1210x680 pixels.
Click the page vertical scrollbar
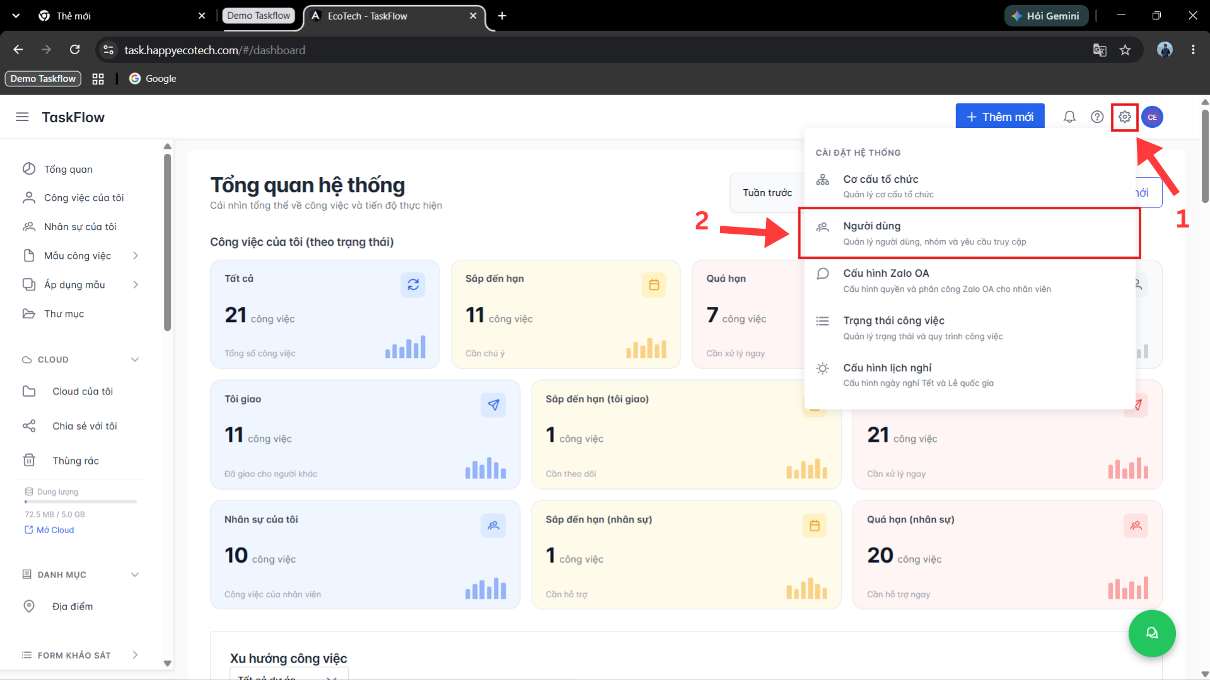(1205, 156)
